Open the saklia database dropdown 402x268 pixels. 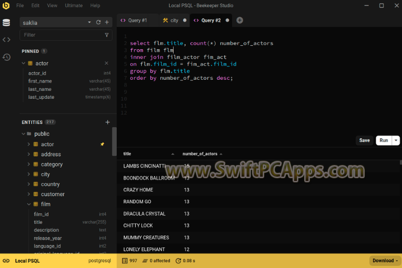[89, 22]
